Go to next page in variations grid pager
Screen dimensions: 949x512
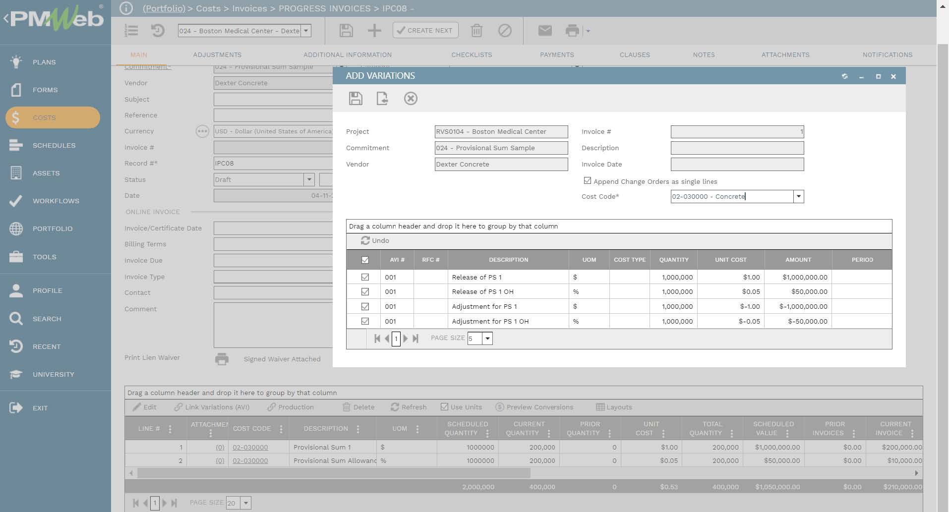point(406,339)
